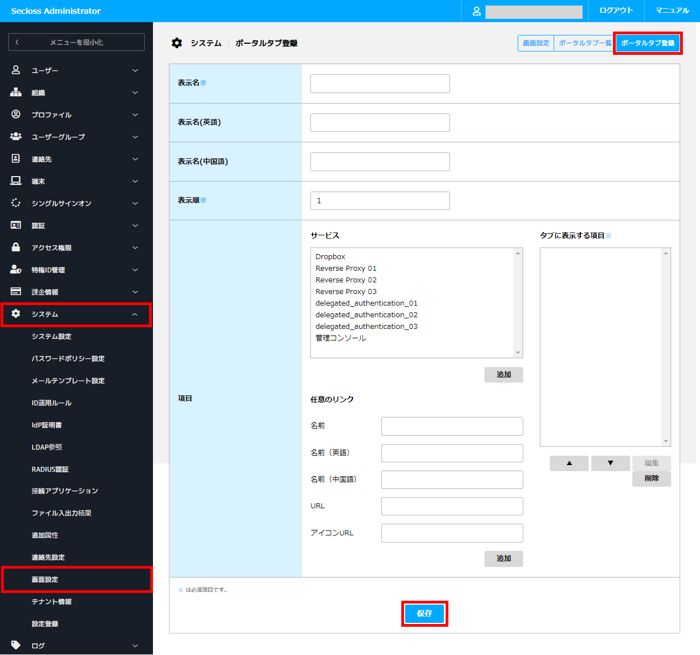
Task: Expand the ユーザーグループ menu chevron
Action: coord(135,137)
